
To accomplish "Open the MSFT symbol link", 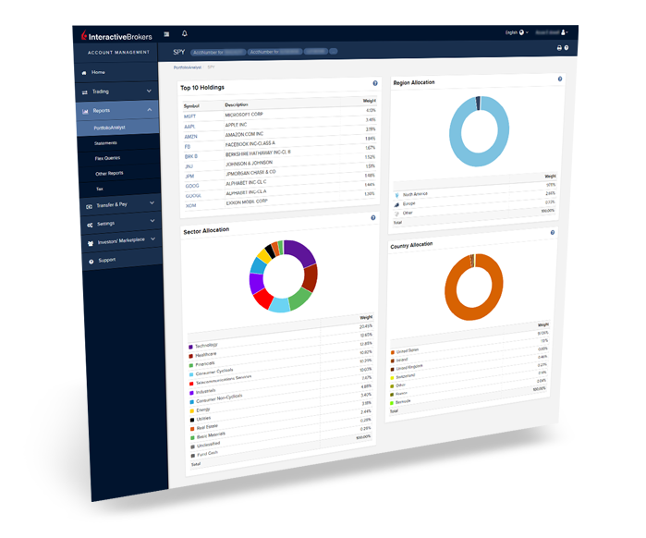I will 190,116.
